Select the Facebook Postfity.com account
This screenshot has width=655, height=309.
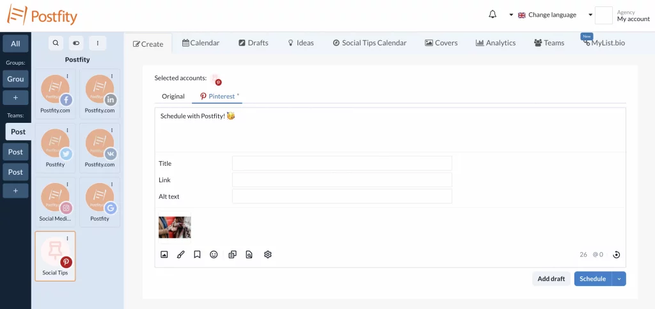click(55, 94)
